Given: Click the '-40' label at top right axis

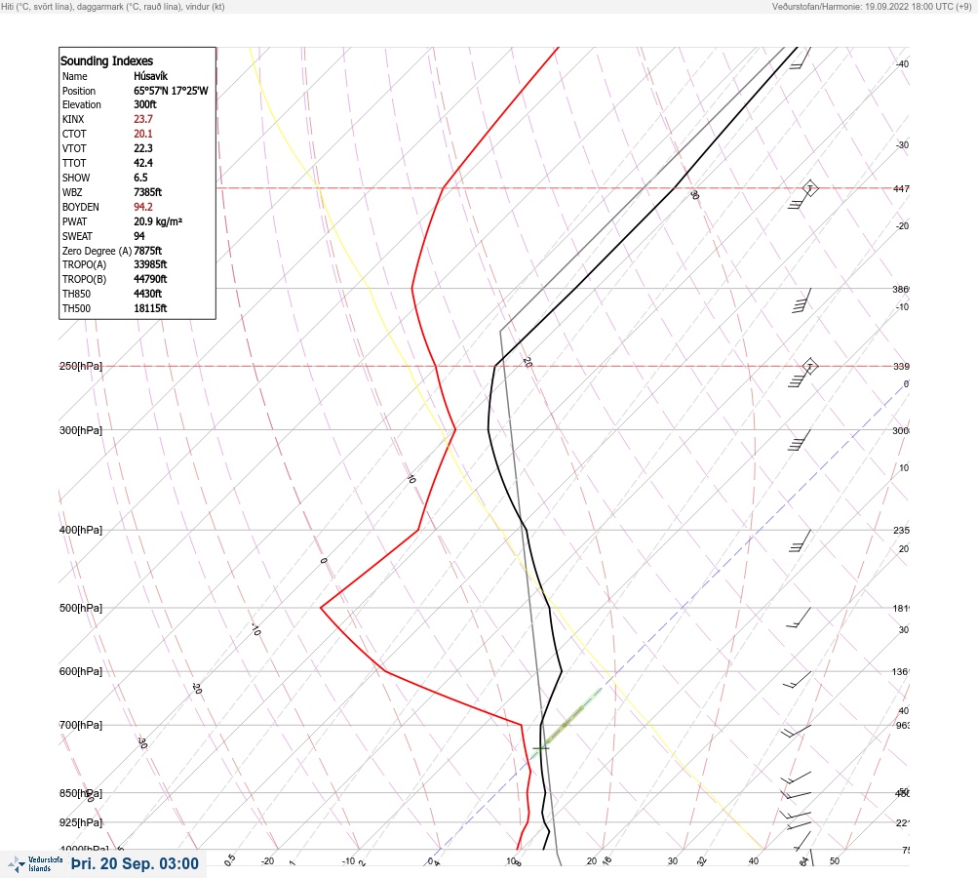Looking at the screenshot, I should tap(902, 63).
